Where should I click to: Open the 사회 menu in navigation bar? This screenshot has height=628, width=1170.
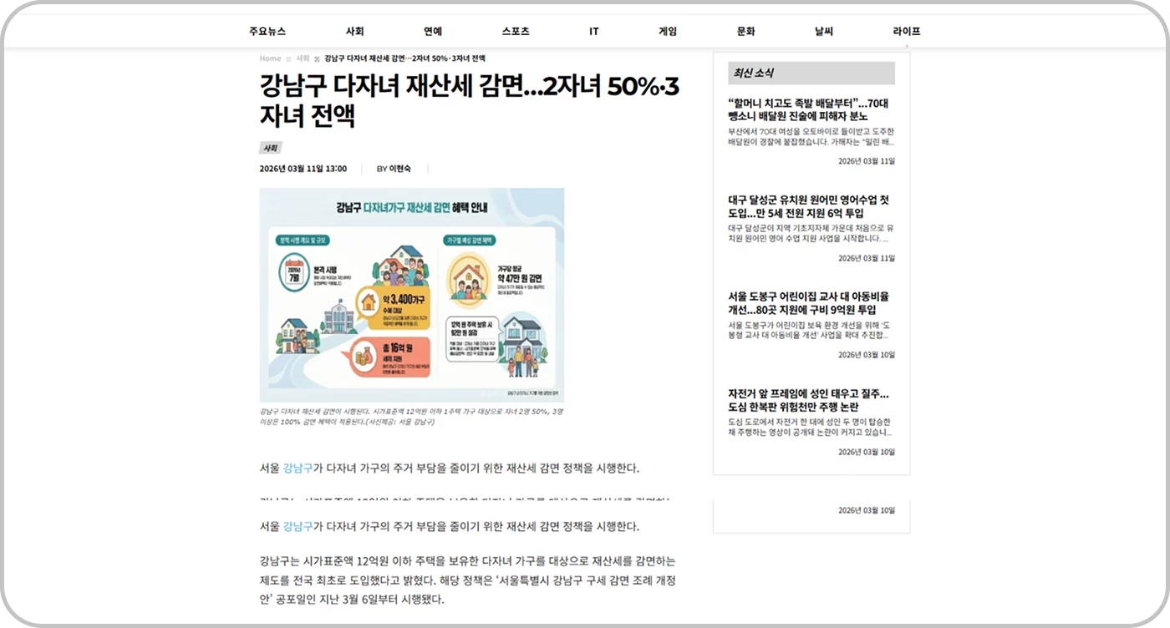pos(355,32)
